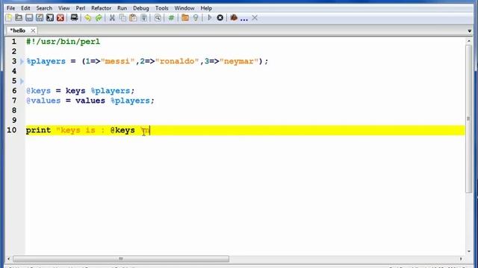The width and height of the screenshot is (478, 268).
Task: Click %players at start of line 3
Action: 46,61
